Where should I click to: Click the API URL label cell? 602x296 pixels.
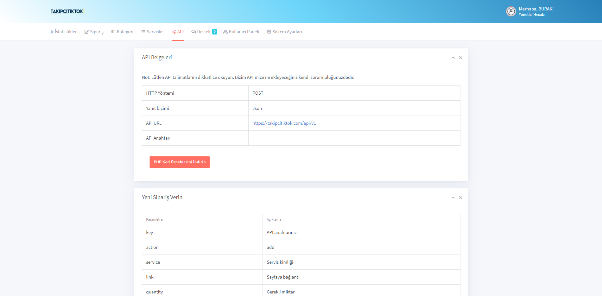pos(195,123)
